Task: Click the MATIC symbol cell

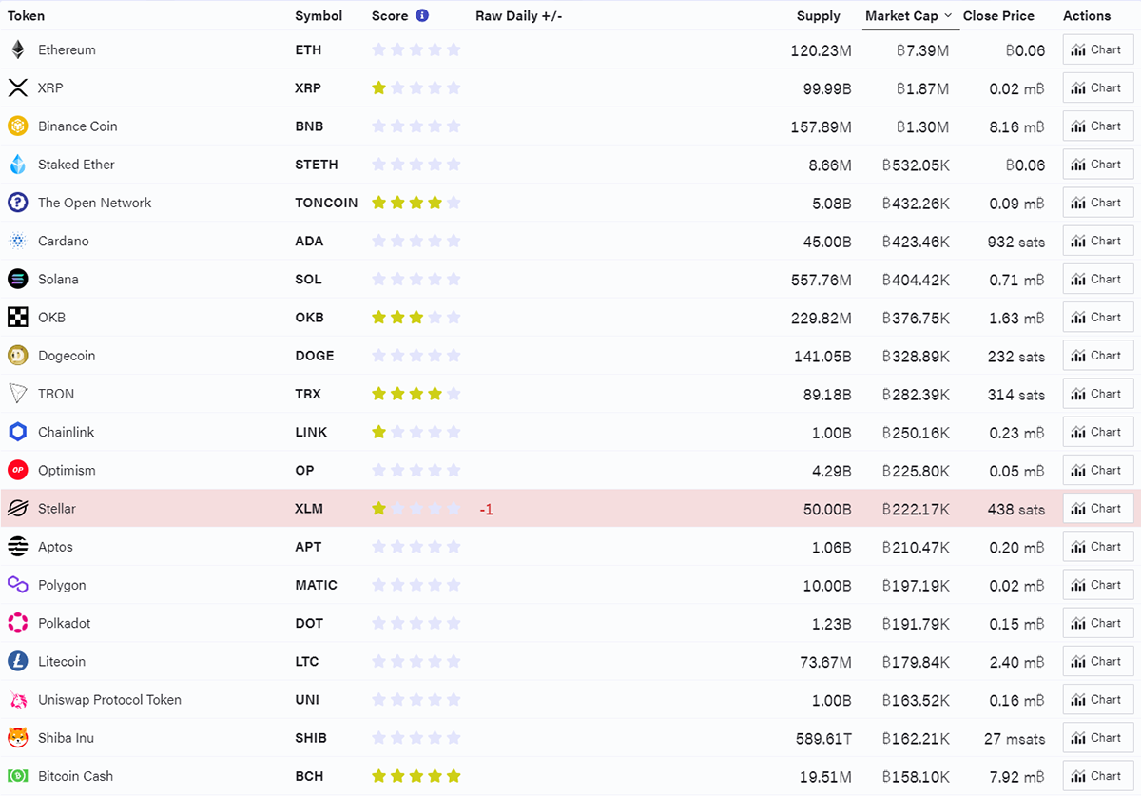Action: tap(317, 585)
